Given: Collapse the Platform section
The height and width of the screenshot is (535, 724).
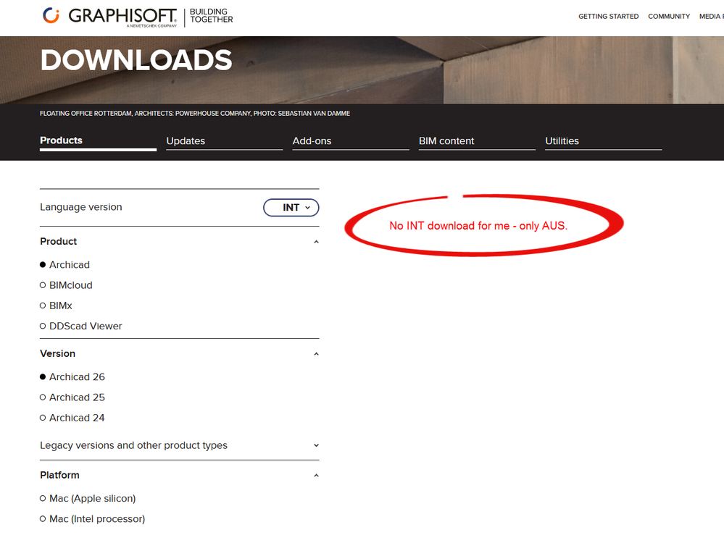Looking at the screenshot, I should click(179, 476).
